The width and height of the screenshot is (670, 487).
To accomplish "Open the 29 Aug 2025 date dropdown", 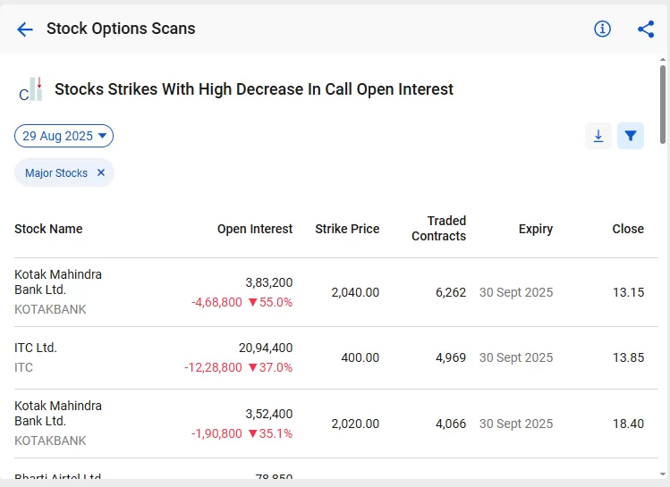I will pyautogui.click(x=64, y=136).
